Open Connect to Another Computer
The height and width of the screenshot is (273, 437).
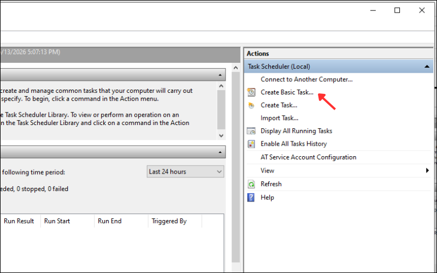(306, 79)
